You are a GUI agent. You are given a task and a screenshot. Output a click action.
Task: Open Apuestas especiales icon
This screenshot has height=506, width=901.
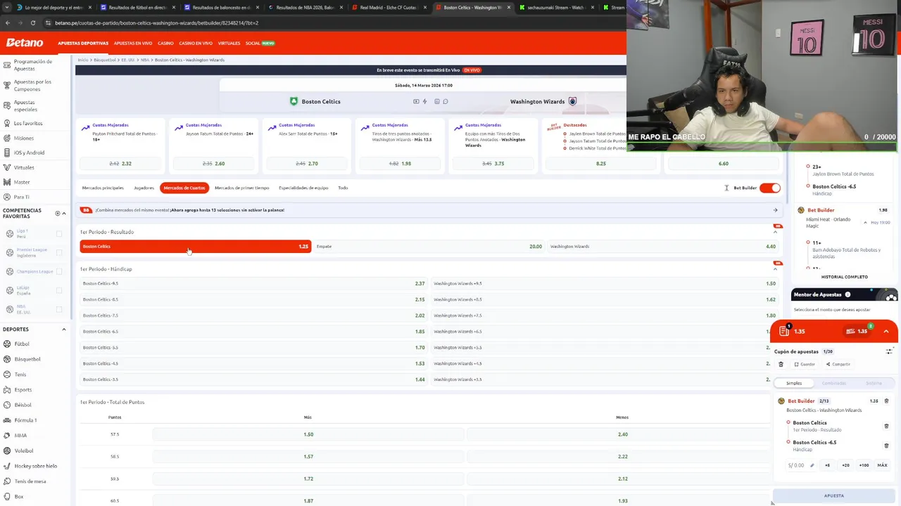coord(6,105)
